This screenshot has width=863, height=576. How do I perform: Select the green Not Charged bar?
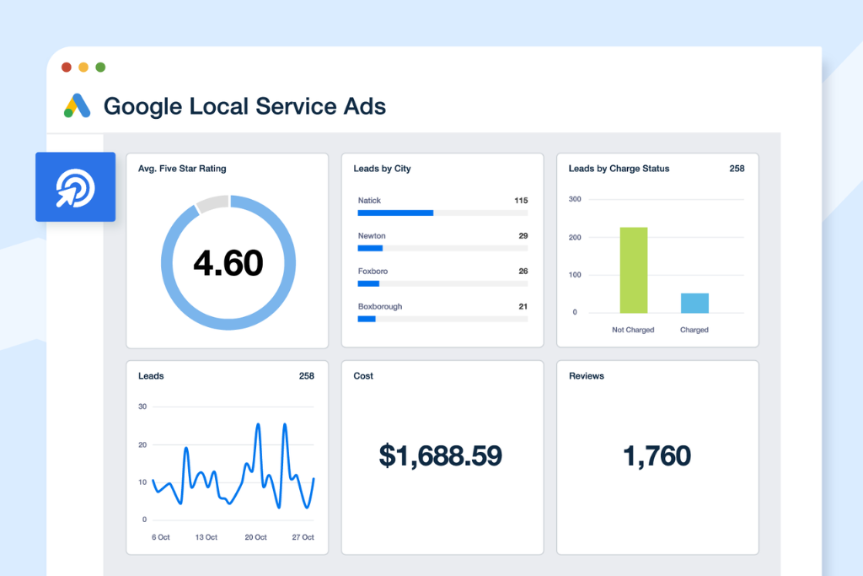click(x=632, y=268)
